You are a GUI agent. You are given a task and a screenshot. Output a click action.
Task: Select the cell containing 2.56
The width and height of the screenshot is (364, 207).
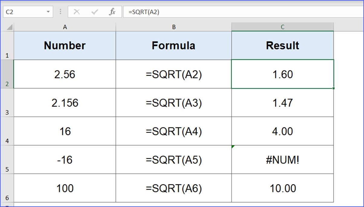pos(65,74)
